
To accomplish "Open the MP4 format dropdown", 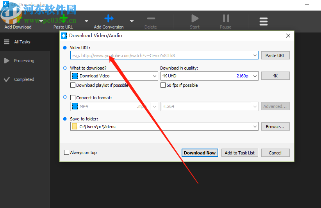I will click(x=114, y=106).
